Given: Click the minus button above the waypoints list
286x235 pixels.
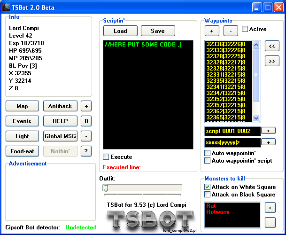Looking at the screenshot, I should (x=230, y=31).
